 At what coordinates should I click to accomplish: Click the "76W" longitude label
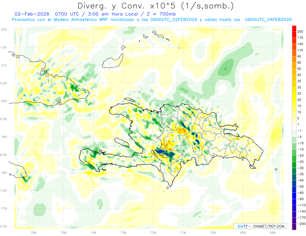click(x=33, y=232)
